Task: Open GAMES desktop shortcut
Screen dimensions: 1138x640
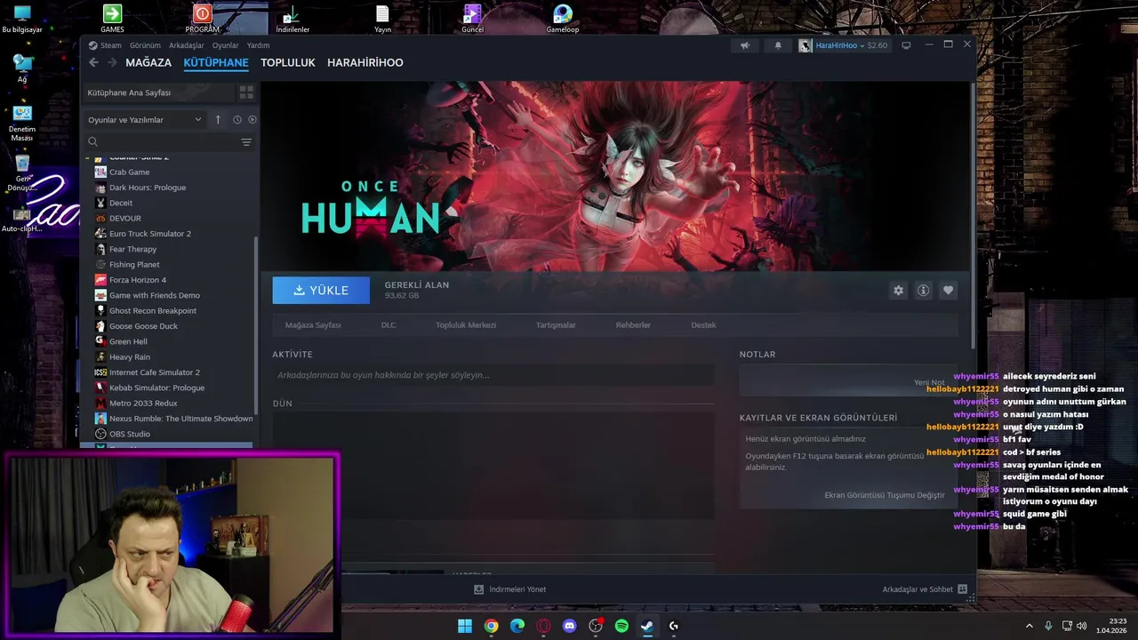Action: click(112, 19)
